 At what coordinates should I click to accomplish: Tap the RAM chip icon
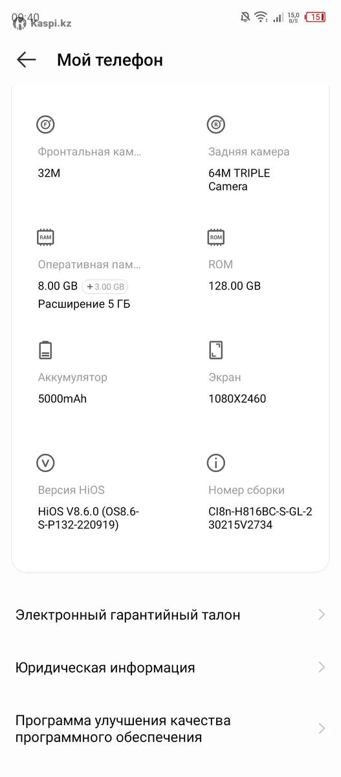pyautogui.click(x=45, y=237)
